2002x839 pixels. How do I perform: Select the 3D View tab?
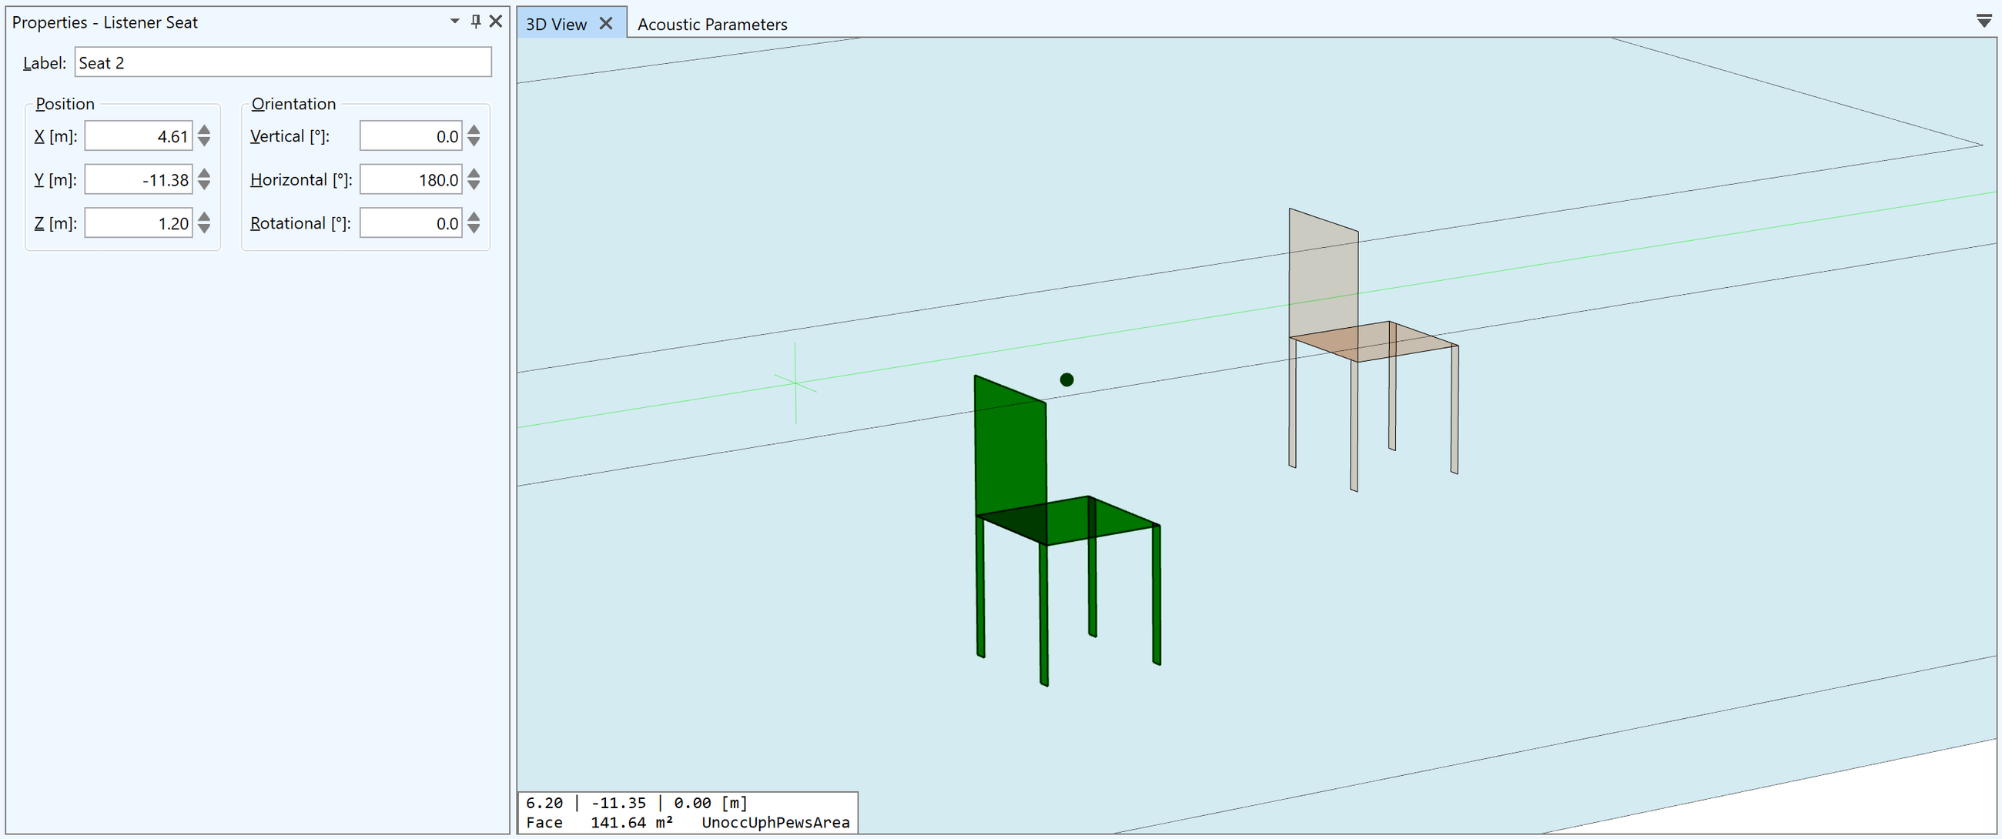point(556,24)
